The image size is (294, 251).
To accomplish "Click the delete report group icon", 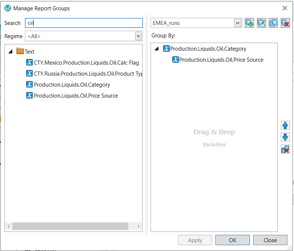I will [x=285, y=23].
